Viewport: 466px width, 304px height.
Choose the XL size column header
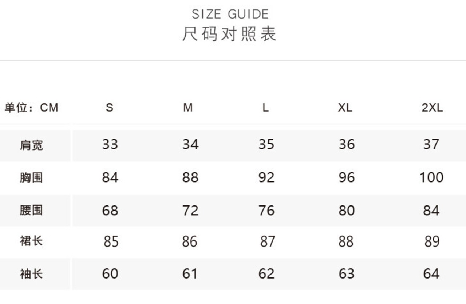345,108
